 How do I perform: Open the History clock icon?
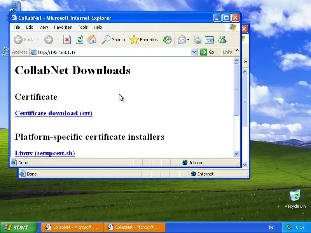click(x=167, y=40)
